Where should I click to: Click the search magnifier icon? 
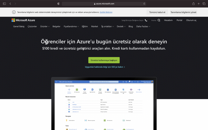point(159,20)
